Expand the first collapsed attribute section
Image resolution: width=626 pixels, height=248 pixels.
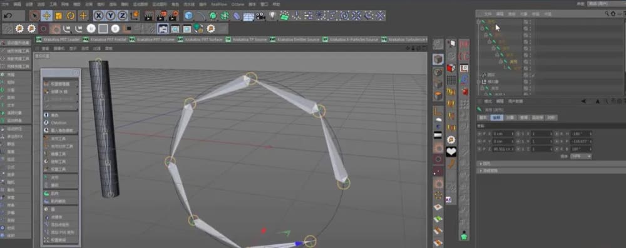pos(551,164)
